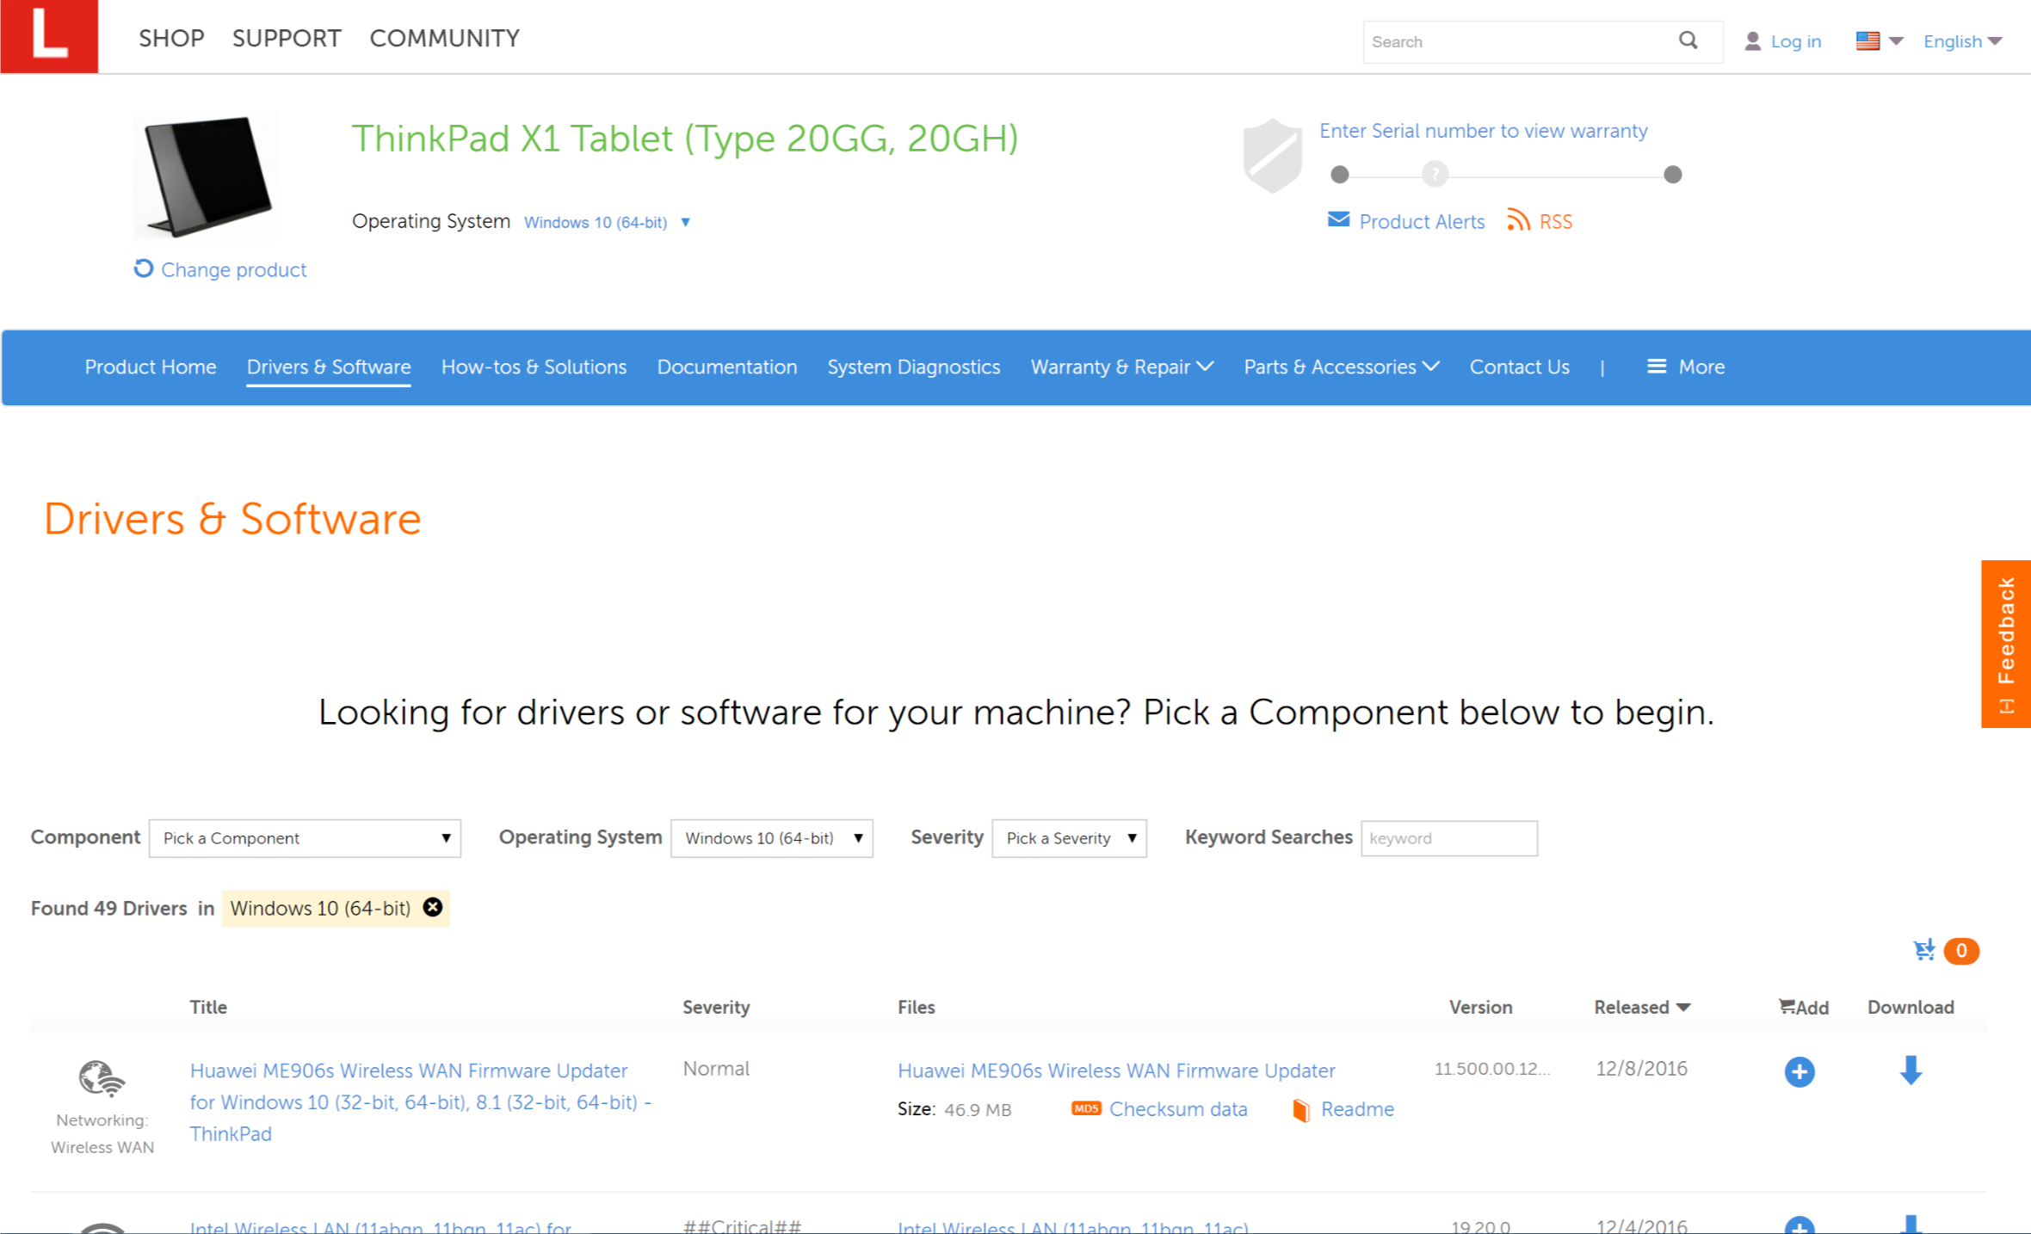Download the Intel Wireless LAN driver
2031x1234 pixels.
click(1911, 1225)
